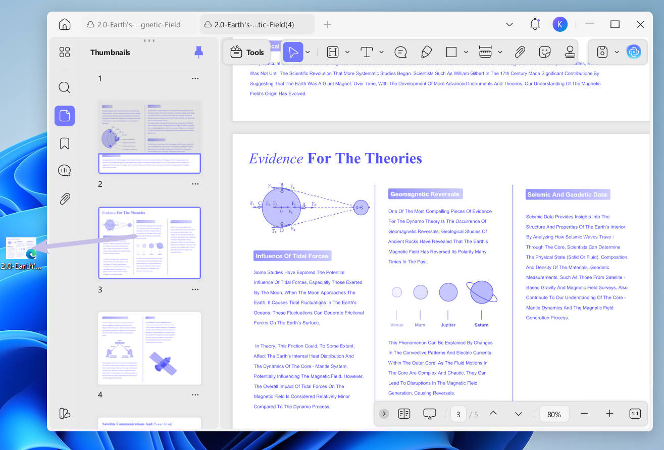The width and height of the screenshot is (664, 450).
Task: Expand the measure tool dropdown arrow
Action: tap(500, 52)
